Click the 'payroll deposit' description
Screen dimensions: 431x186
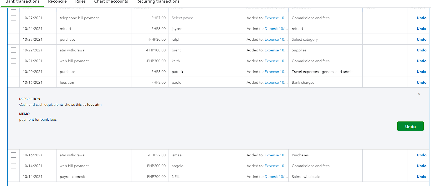pos(72,177)
